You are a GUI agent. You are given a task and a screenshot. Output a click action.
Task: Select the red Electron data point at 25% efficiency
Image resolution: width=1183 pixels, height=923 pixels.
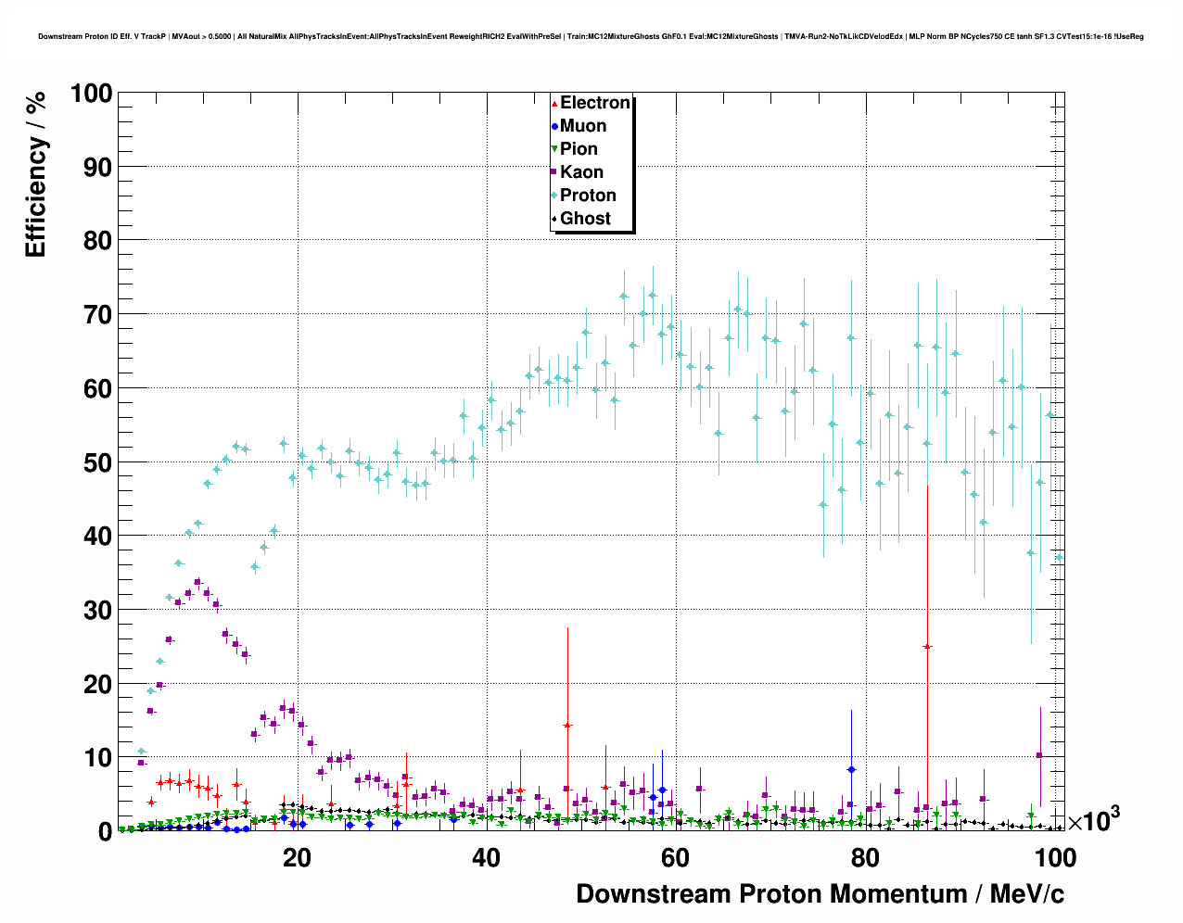tap(927, 646)
